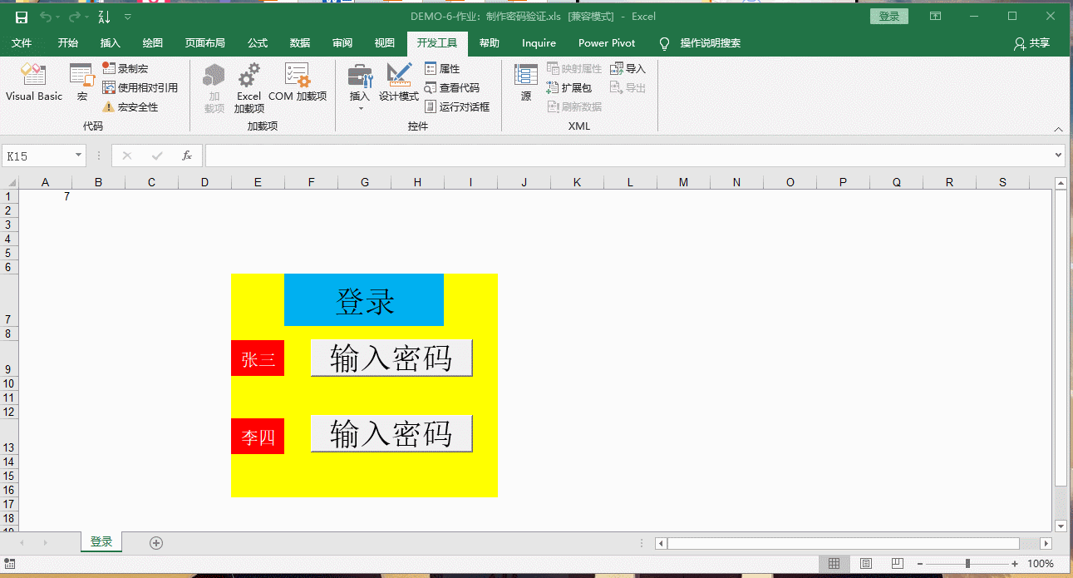Switch to the 插入 ribbon tab
Image resolution: width=1073 pixels, height=578 pixels.
click(x=110, y=43)
